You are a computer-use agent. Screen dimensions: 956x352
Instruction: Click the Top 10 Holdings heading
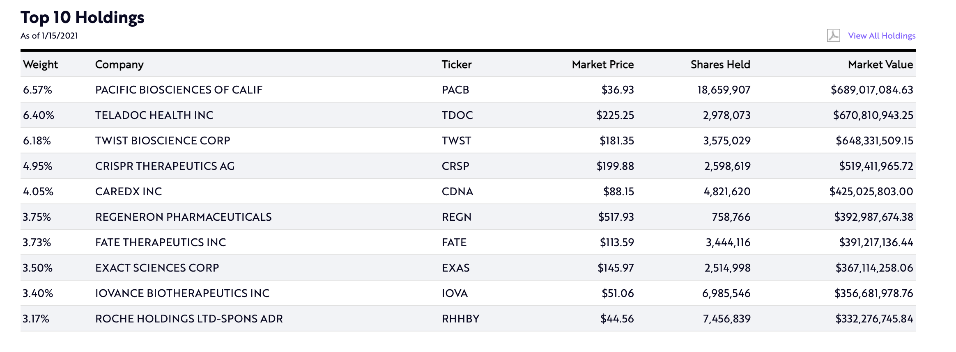(83, 17)
